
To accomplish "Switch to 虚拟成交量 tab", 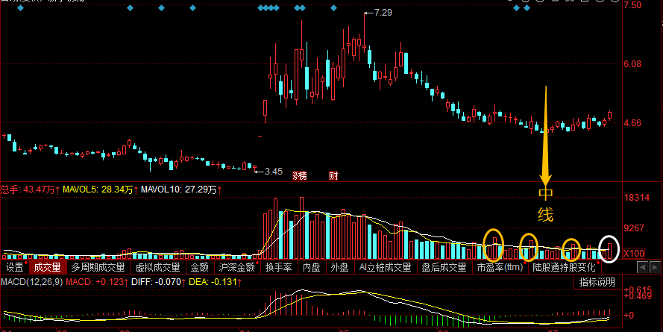I will (x=157, y=267).
